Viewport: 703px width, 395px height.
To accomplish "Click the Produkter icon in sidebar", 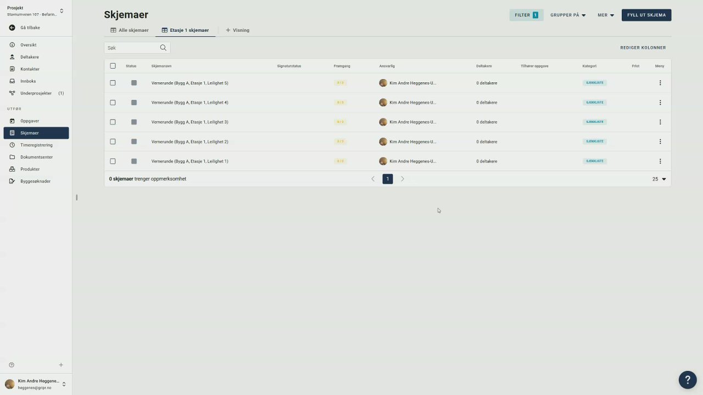I will [12, 169].
